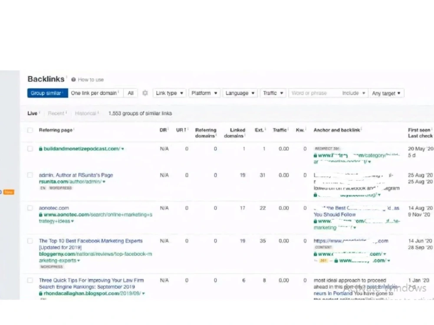Sort by First seen header
The image size is (434, 325).
coord(419,130)
